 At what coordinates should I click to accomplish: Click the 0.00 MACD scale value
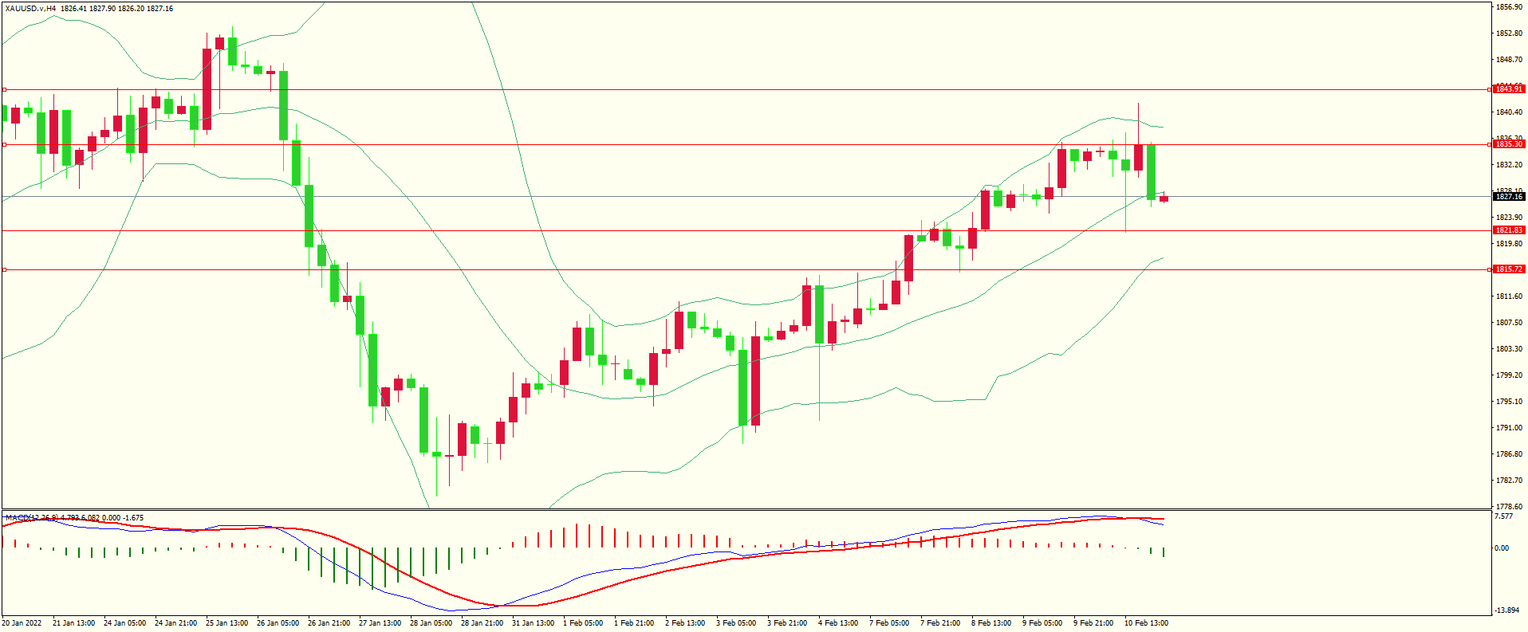click(x=1502, y=548)
